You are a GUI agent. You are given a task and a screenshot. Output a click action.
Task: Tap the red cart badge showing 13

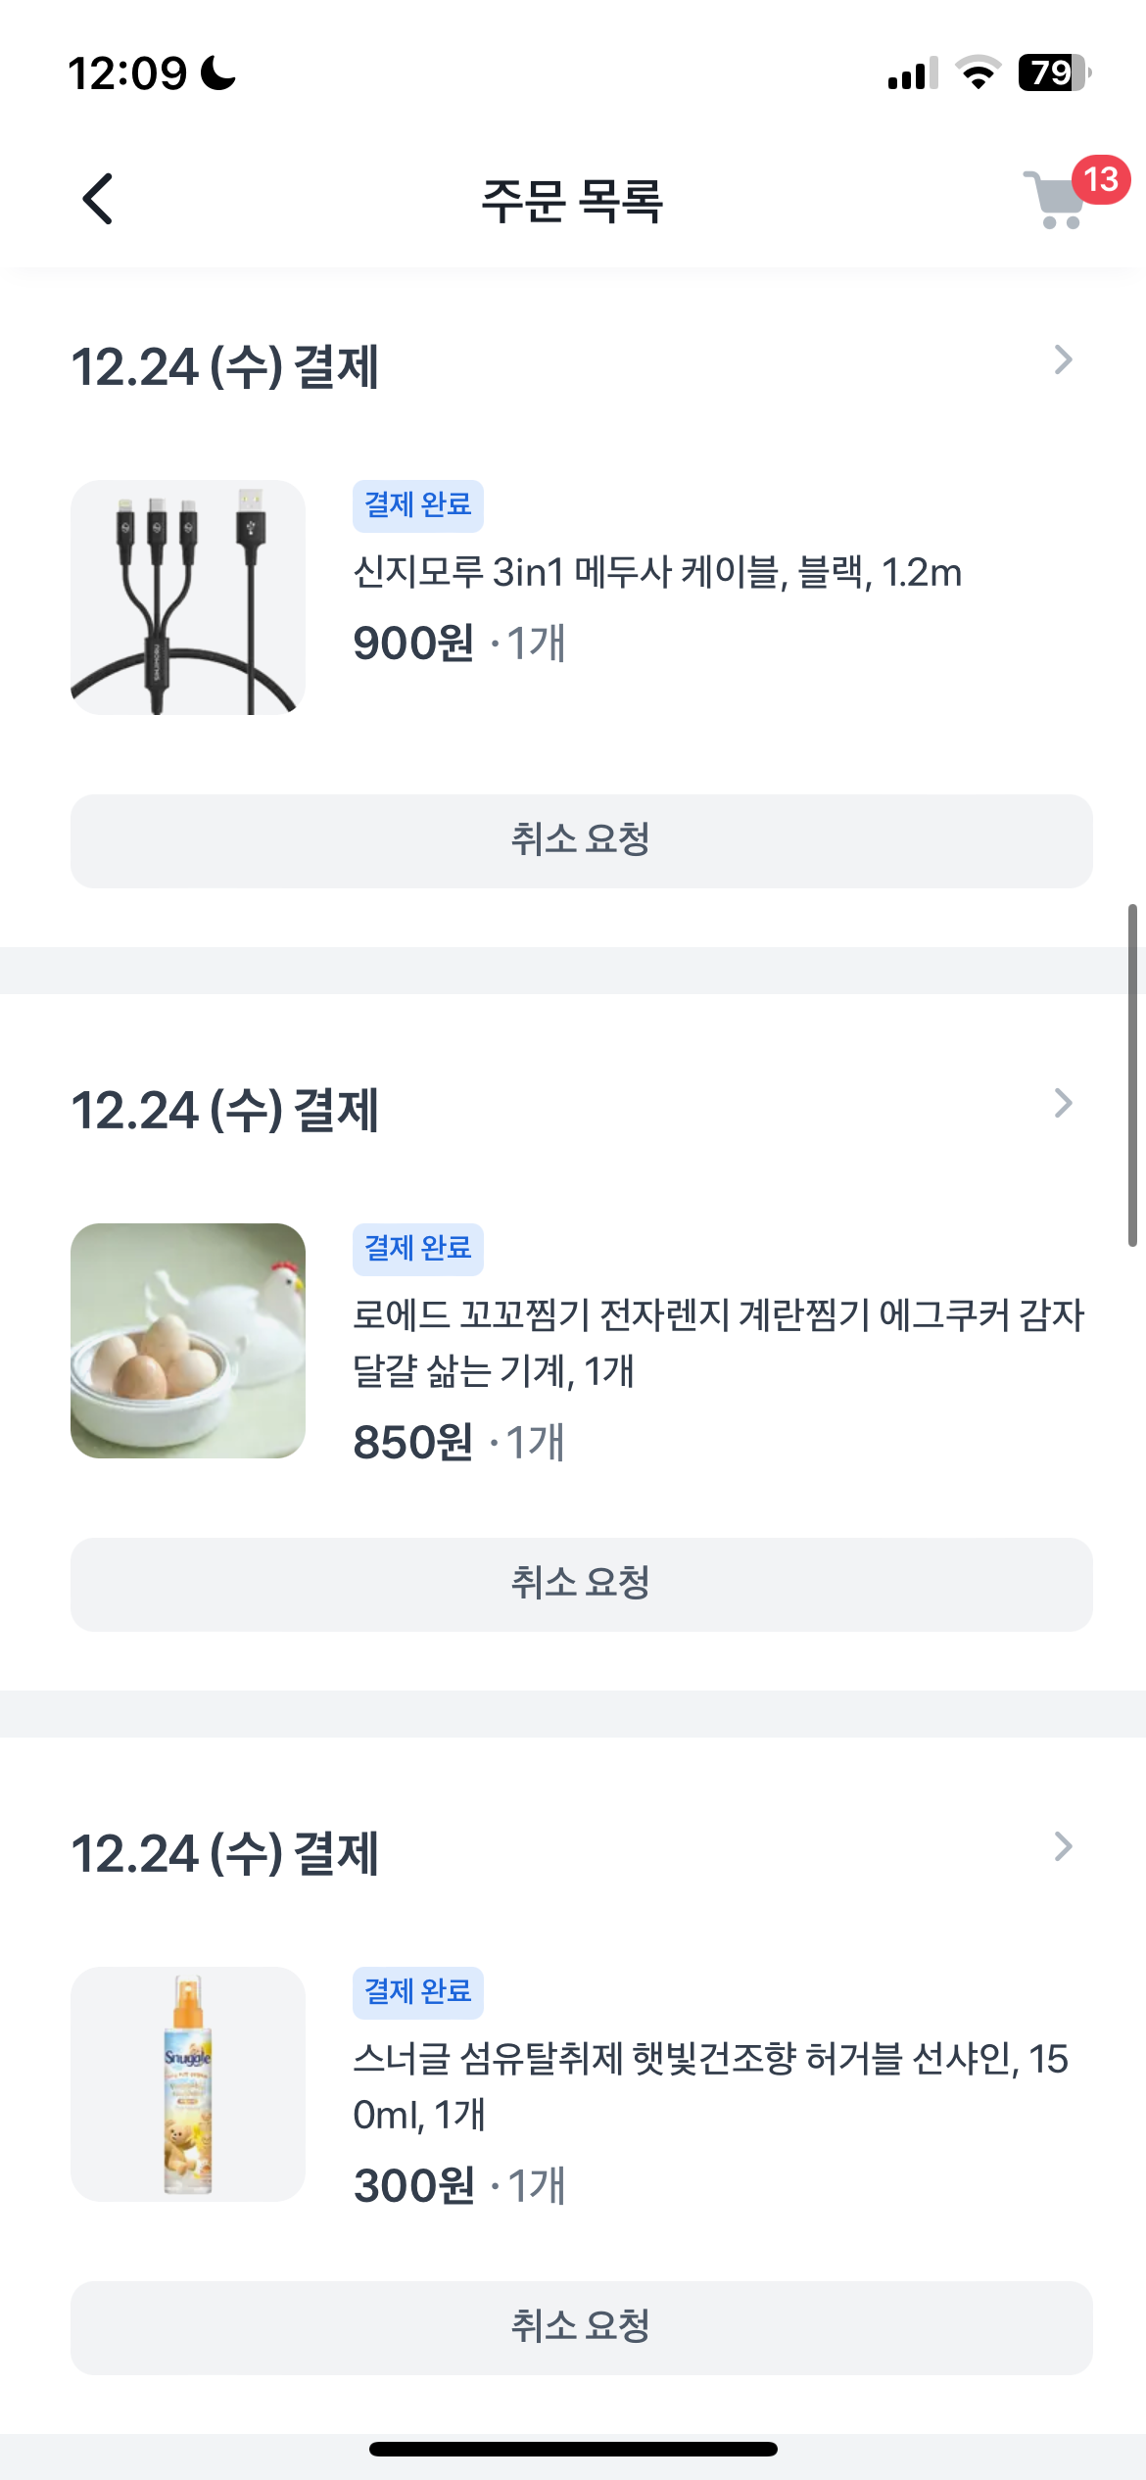click(x=1101, y=179)
